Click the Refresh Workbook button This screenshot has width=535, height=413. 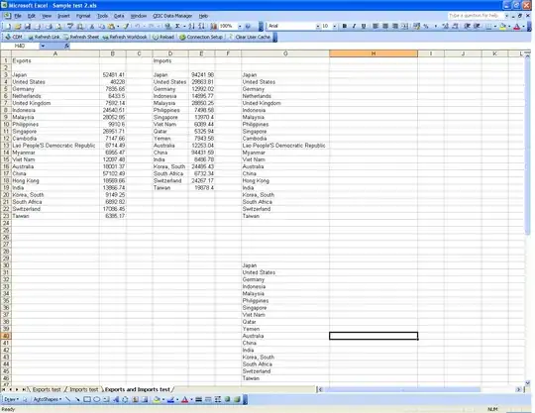pyautogui.click(x=125, y=37)
